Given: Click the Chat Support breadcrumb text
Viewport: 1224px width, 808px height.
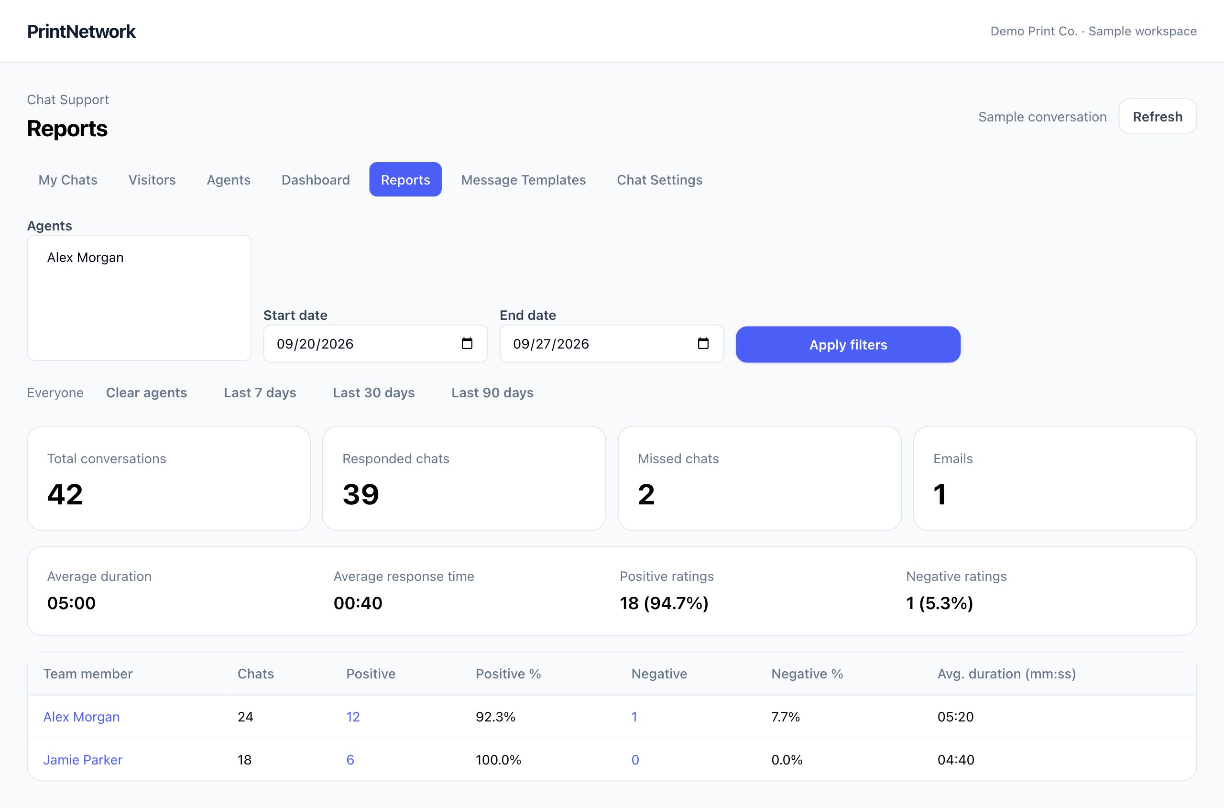Looking at the screenshot, I should [x=68, y=99].
